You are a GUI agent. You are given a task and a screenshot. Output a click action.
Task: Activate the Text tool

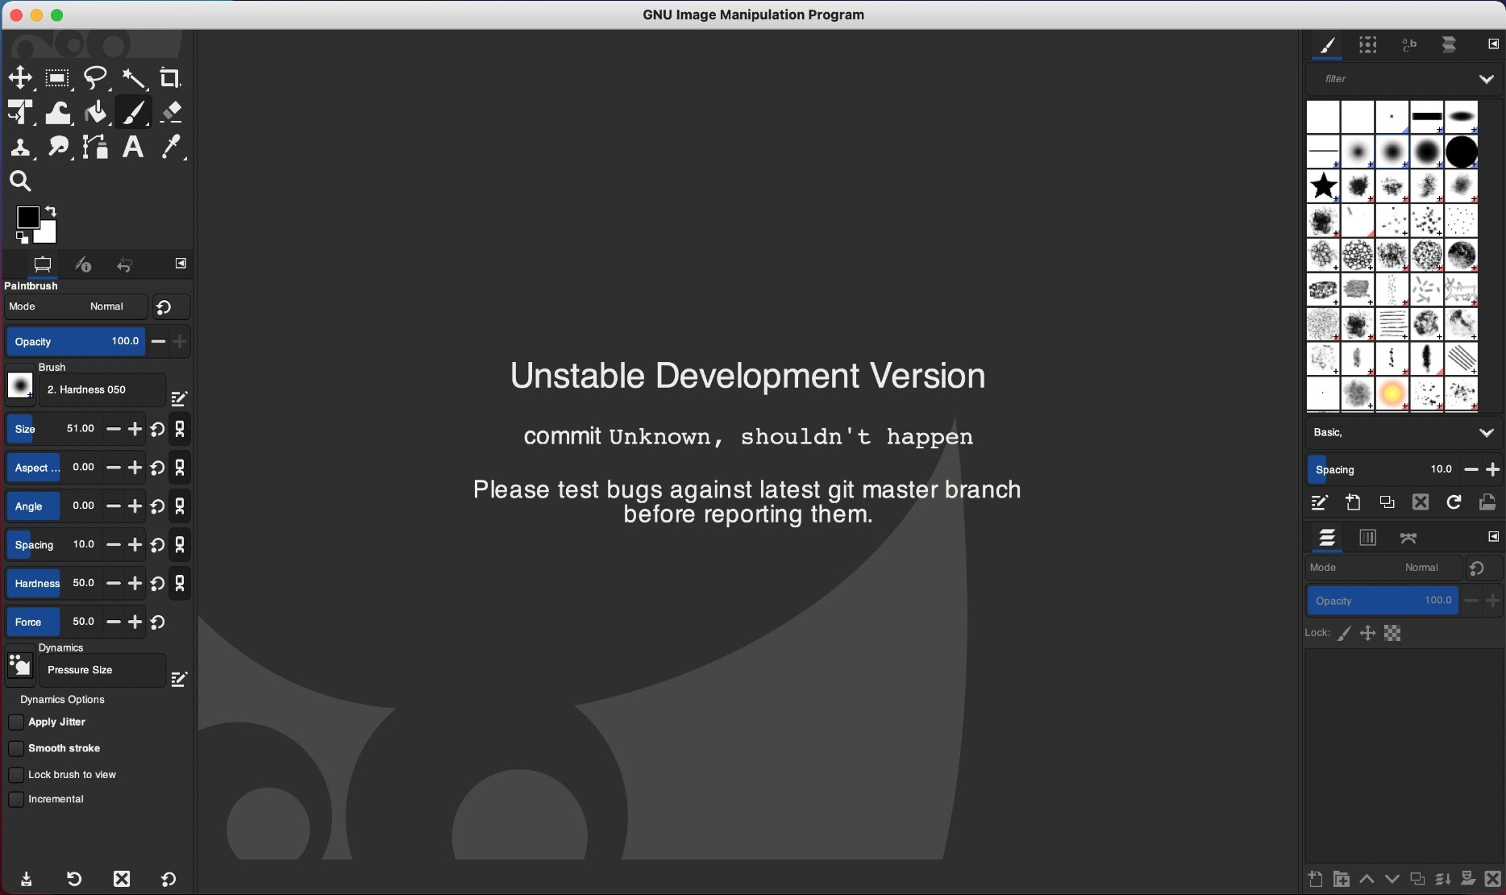click(132, 148)
